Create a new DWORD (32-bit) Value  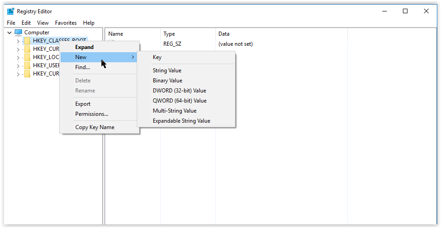pos(186,91)
